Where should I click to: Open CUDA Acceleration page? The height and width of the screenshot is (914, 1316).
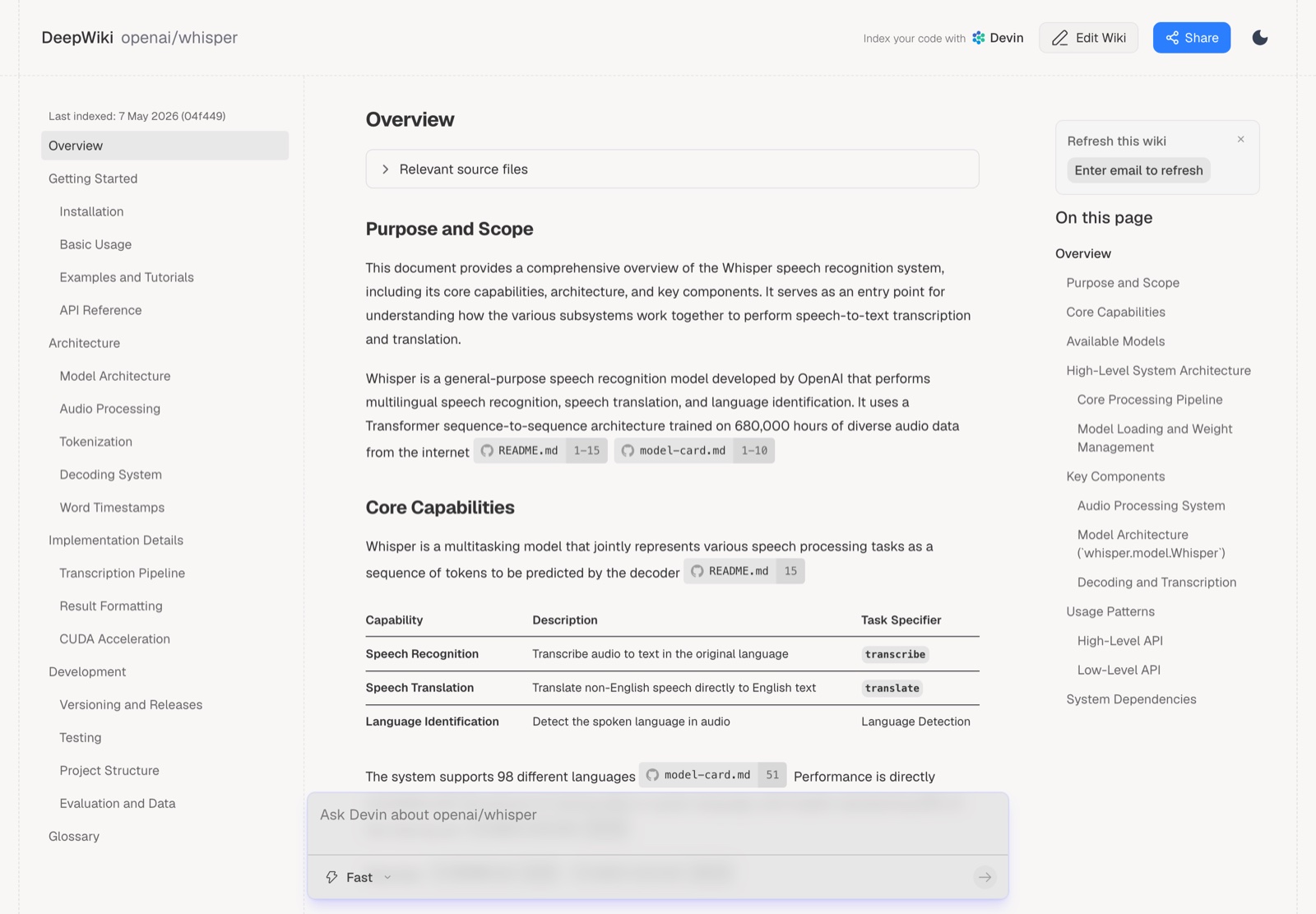[114, 639]
